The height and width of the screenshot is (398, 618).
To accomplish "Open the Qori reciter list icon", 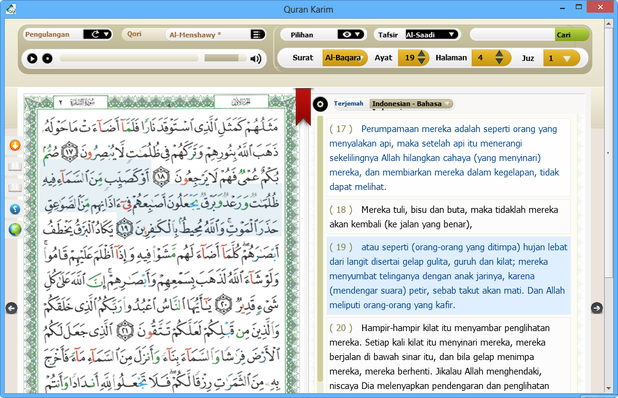I will [x=255, y=34].
